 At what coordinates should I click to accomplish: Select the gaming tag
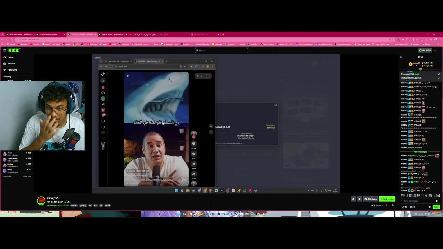click(83, 205)
